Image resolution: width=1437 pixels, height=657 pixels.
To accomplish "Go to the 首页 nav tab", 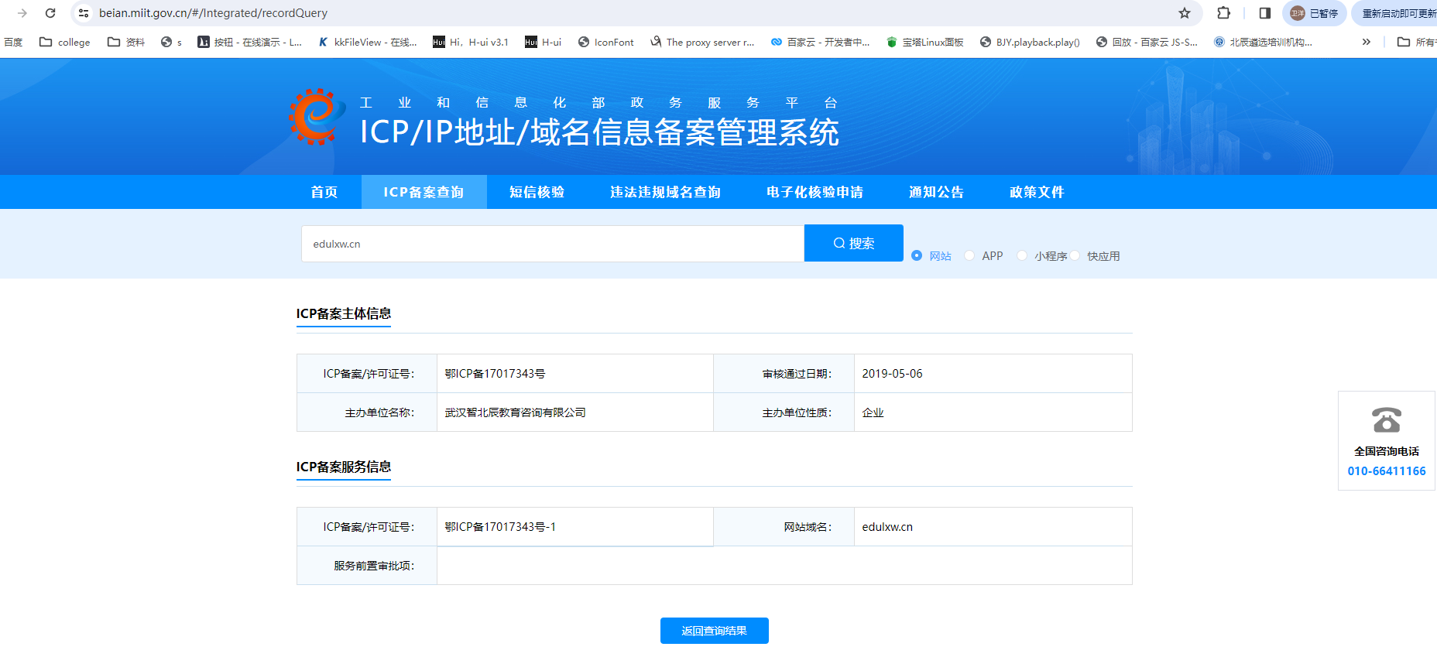I will pos(324,192).
